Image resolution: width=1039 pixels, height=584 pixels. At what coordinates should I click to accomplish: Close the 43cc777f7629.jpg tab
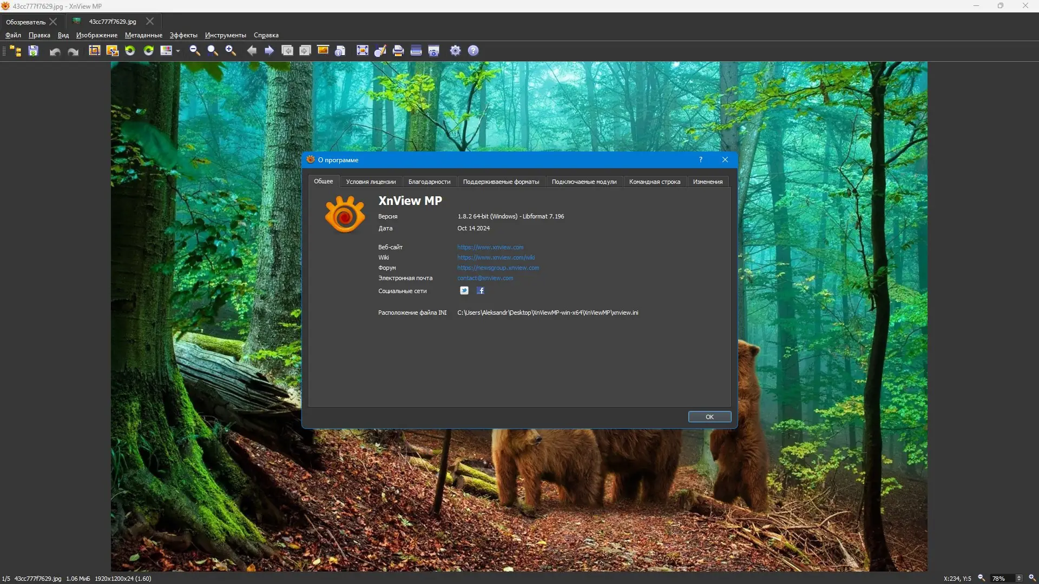pos(150,22)
